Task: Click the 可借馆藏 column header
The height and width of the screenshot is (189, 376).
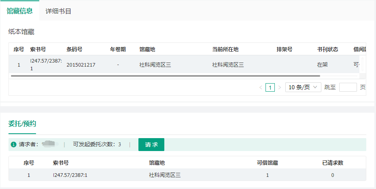Action: pos(267,163)
